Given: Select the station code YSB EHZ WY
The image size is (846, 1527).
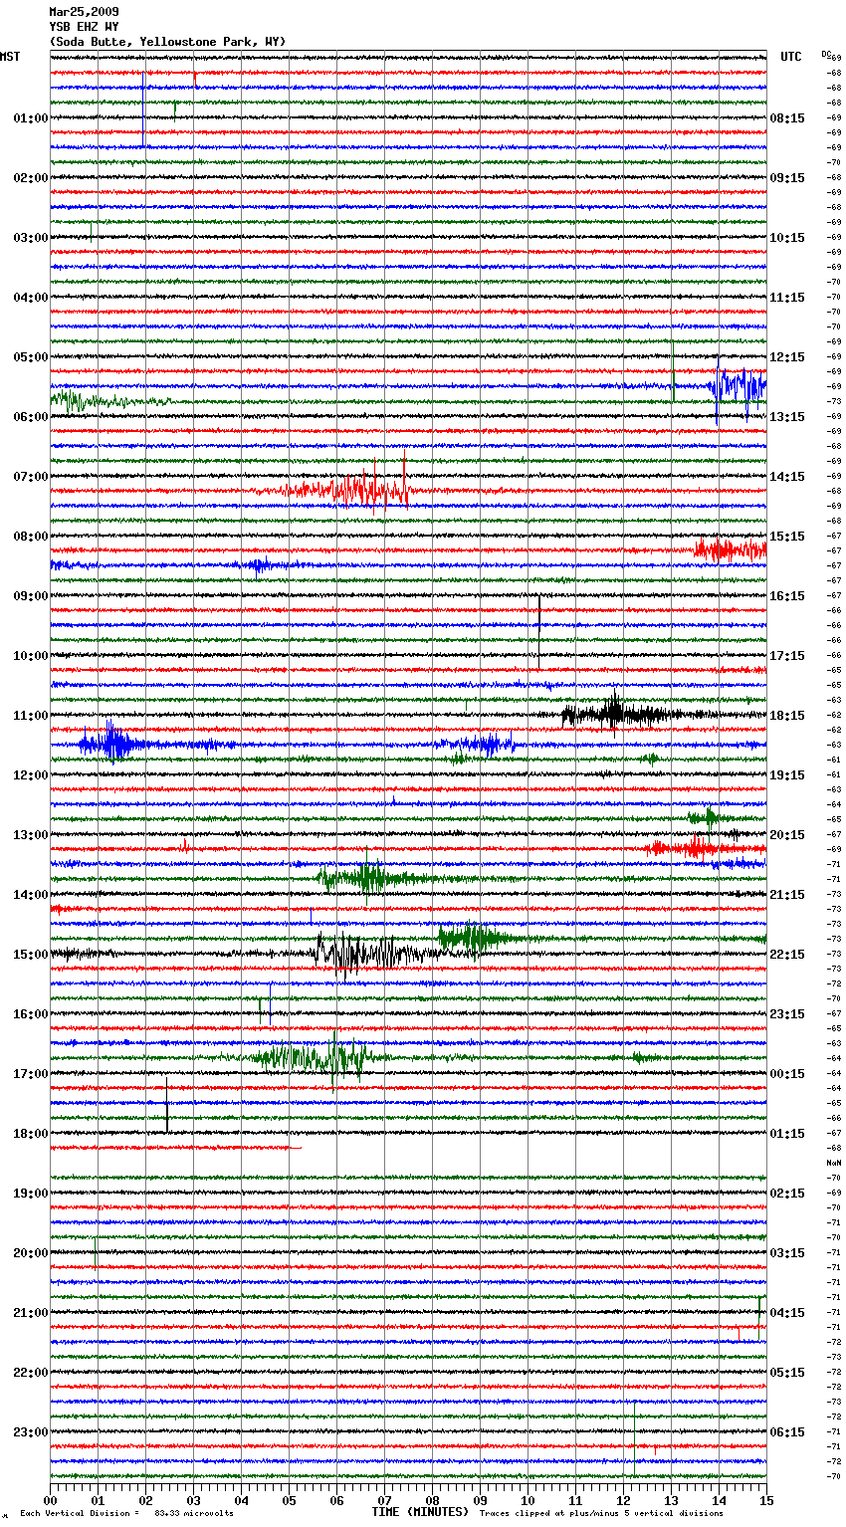Looking at the screenshot, I should pyautogui.click(x=84, y=27).
